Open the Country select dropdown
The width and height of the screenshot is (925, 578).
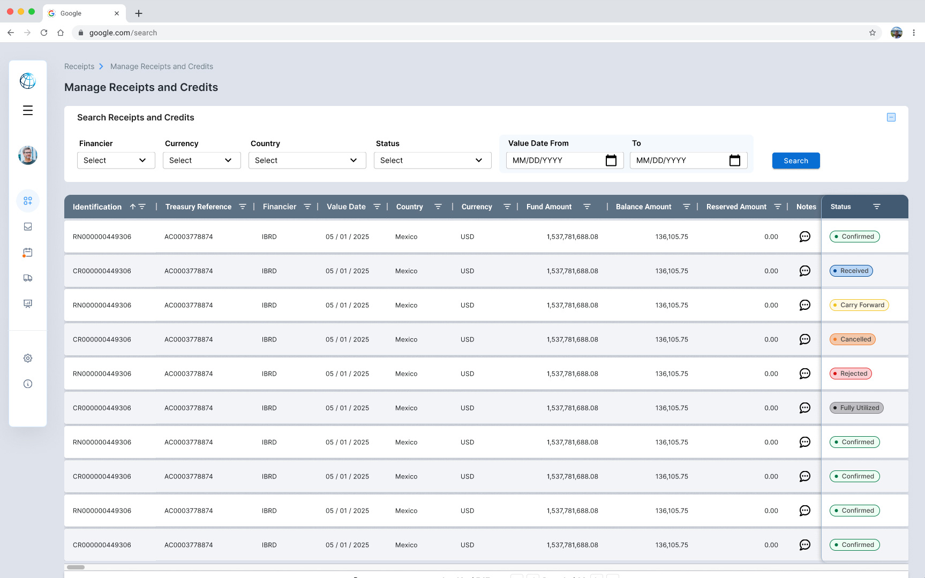pos(307,161)
